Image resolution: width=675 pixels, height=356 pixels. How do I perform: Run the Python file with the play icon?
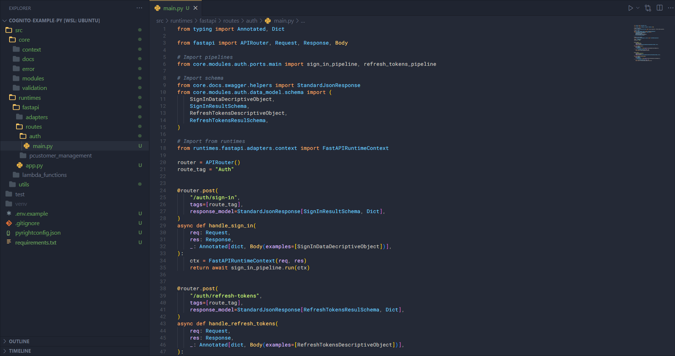coord(630,8)
